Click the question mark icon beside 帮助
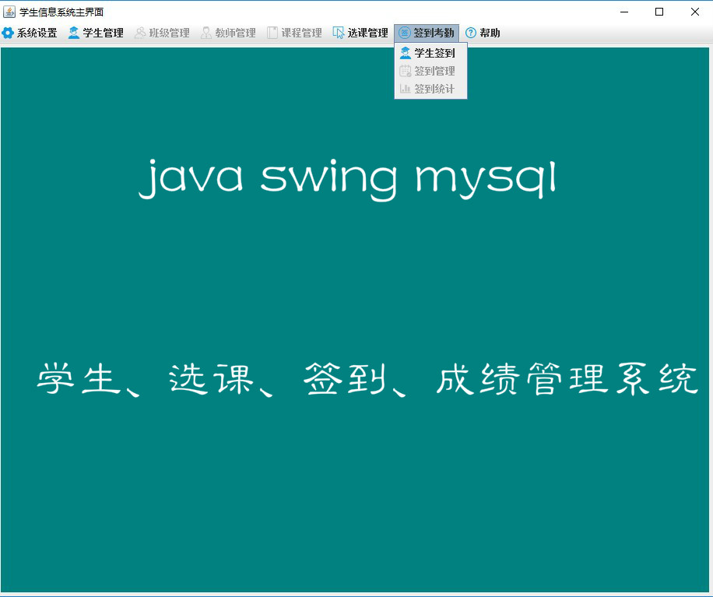The height and width of the screenshot is (597, 713). coord(471,33)
